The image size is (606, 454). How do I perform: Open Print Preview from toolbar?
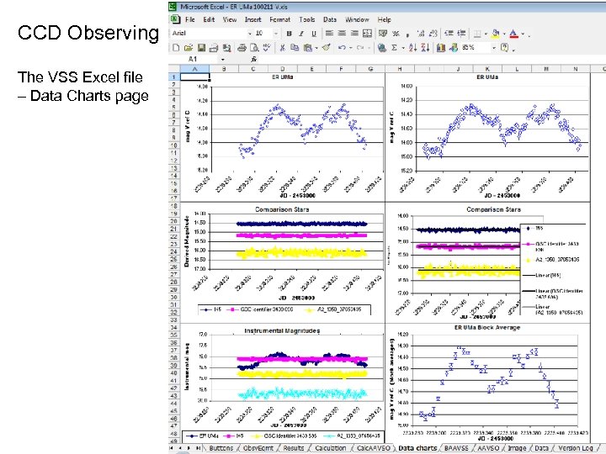(254, 47)
